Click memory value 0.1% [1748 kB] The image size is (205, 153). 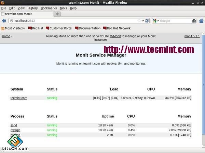(x=181, y=135)
